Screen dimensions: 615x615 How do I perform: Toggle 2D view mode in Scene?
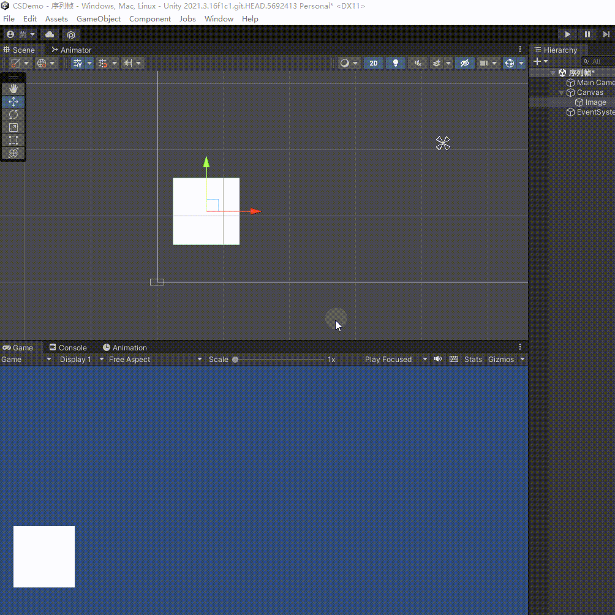click(374, 63)
